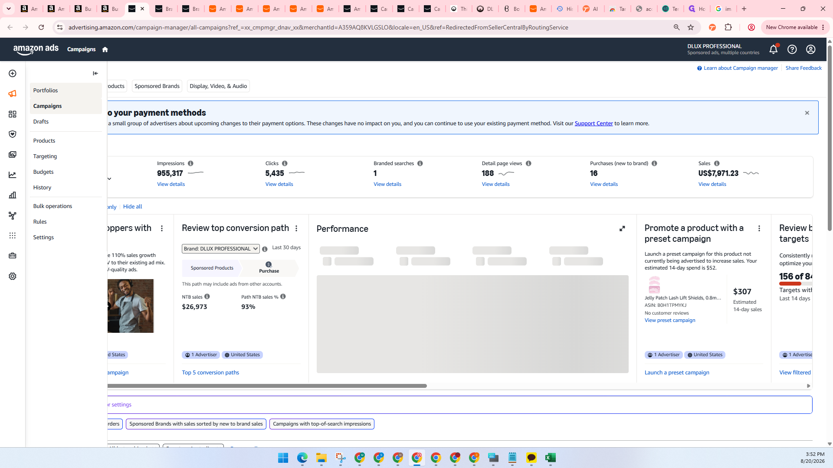Show Branded searches info icon
This screenshot has width=833, height=468.
[x=420, y=163]
